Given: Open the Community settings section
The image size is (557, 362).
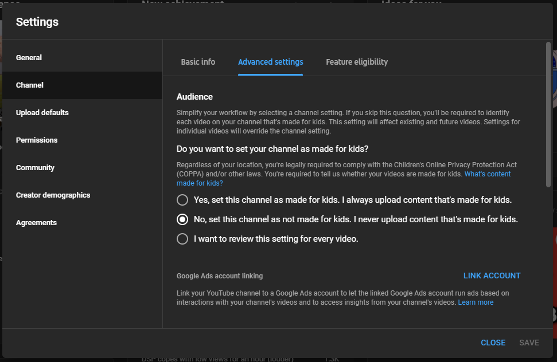Looking at the screenshot, I should [x=82, y=167].
